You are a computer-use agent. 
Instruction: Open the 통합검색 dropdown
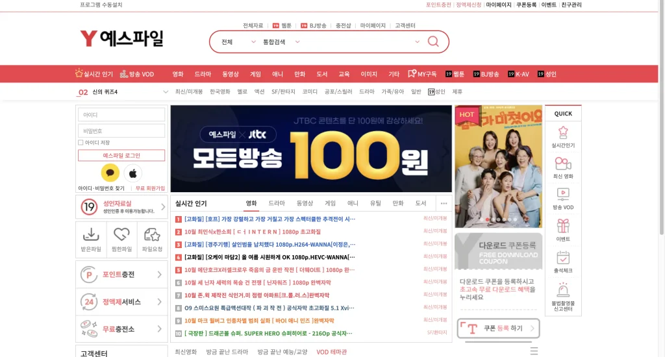281,42
